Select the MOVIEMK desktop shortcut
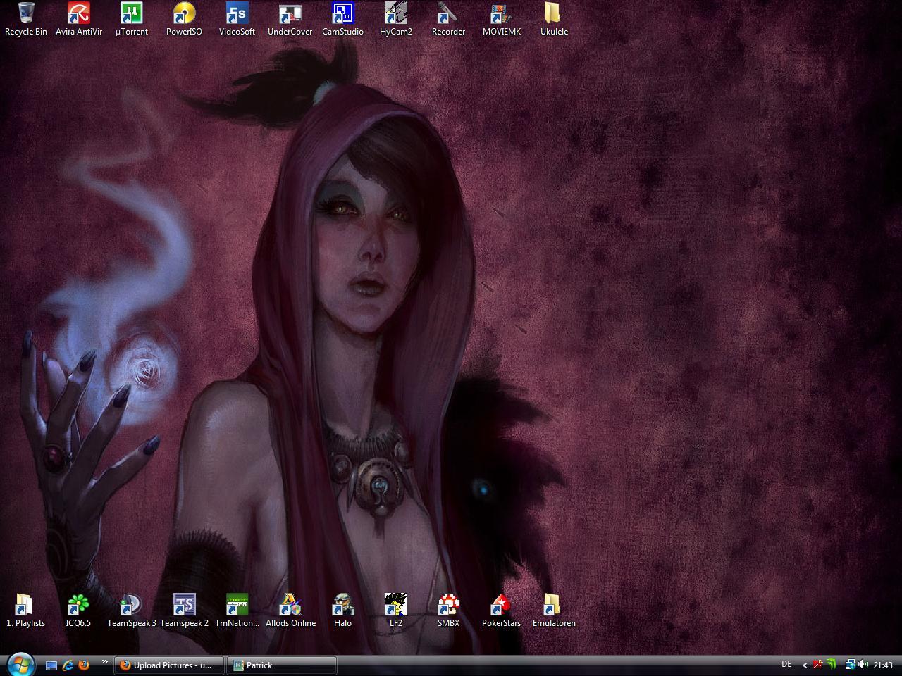 (x=502, y=19)
